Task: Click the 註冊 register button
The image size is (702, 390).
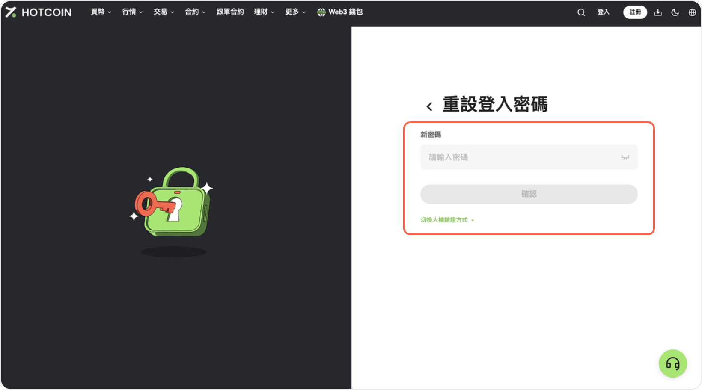Action: pyautogui.click(x=635, y=12)
